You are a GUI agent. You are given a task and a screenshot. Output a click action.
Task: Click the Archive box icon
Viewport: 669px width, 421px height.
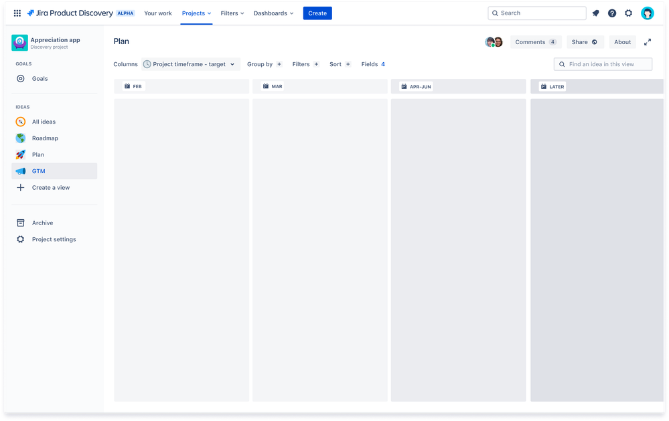tap(21, 223)
